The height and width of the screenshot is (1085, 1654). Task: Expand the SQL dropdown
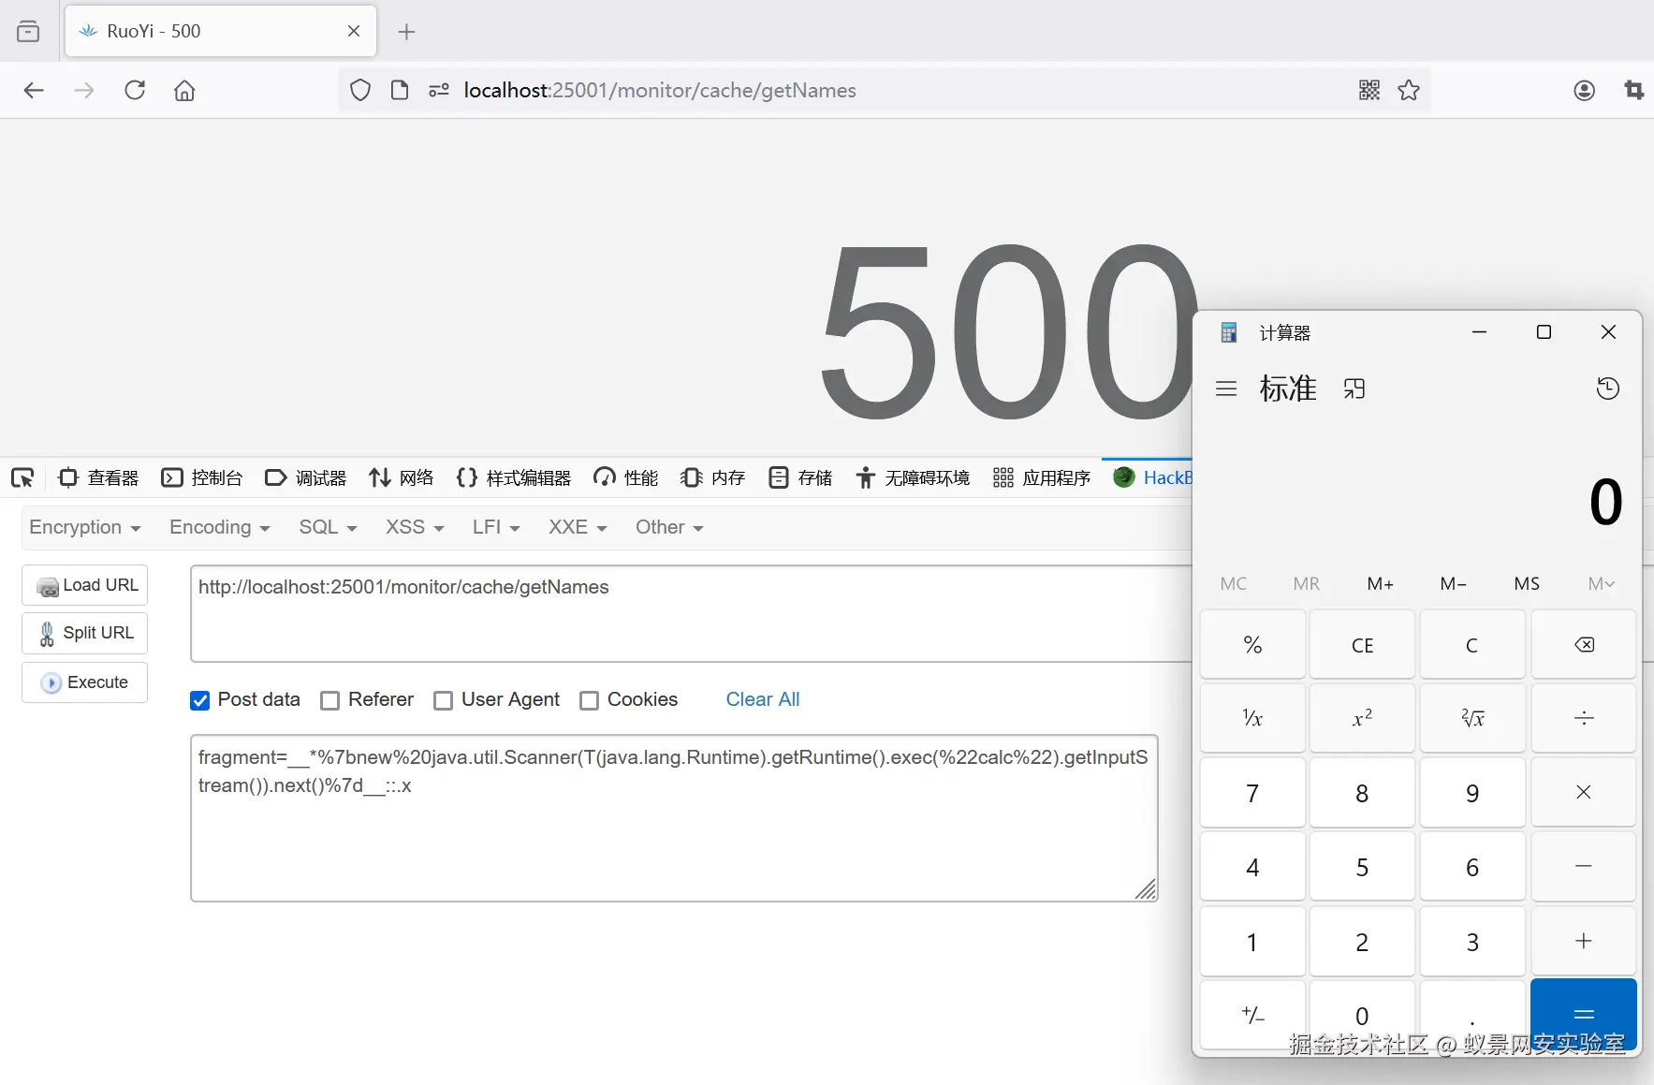coord(328,527)
